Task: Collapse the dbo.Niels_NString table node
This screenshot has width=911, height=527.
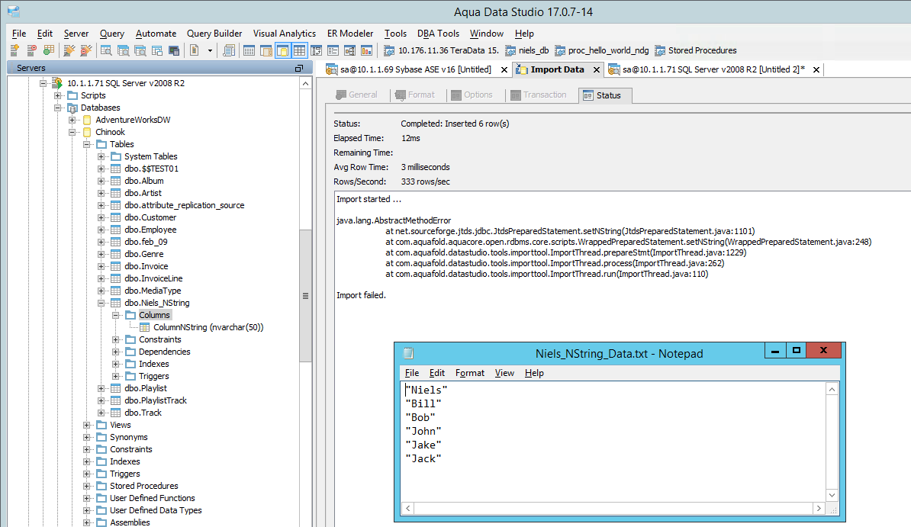Action: (x=101, y=303)
